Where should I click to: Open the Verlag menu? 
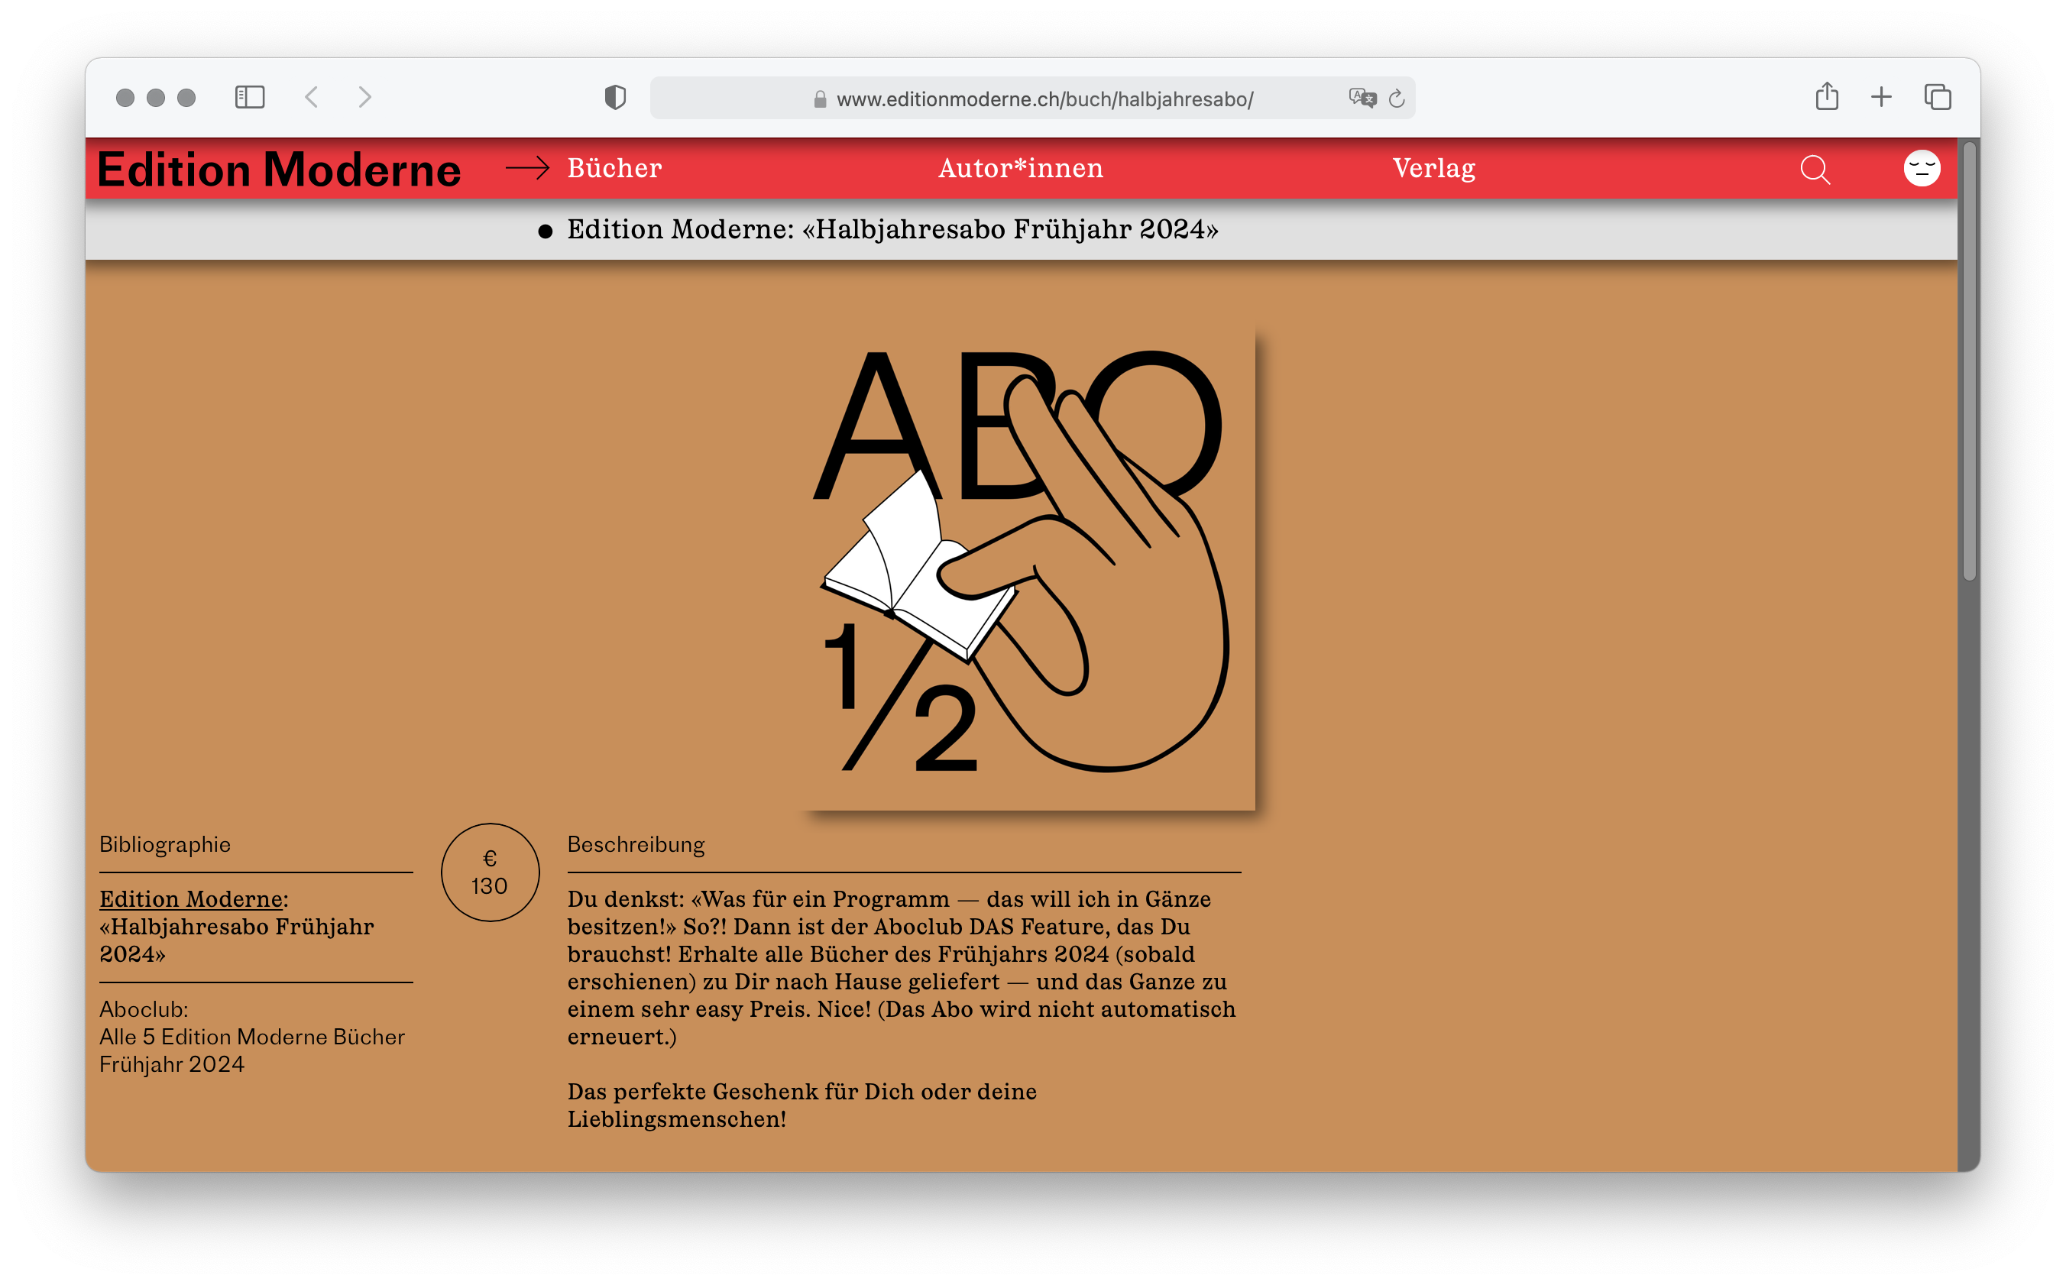[1433, 168]
